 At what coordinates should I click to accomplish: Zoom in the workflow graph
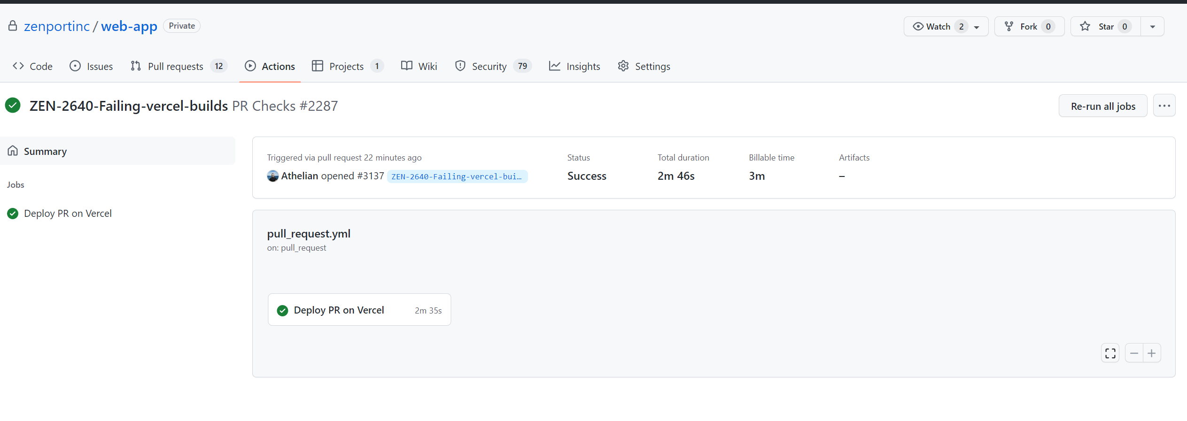1152,353
